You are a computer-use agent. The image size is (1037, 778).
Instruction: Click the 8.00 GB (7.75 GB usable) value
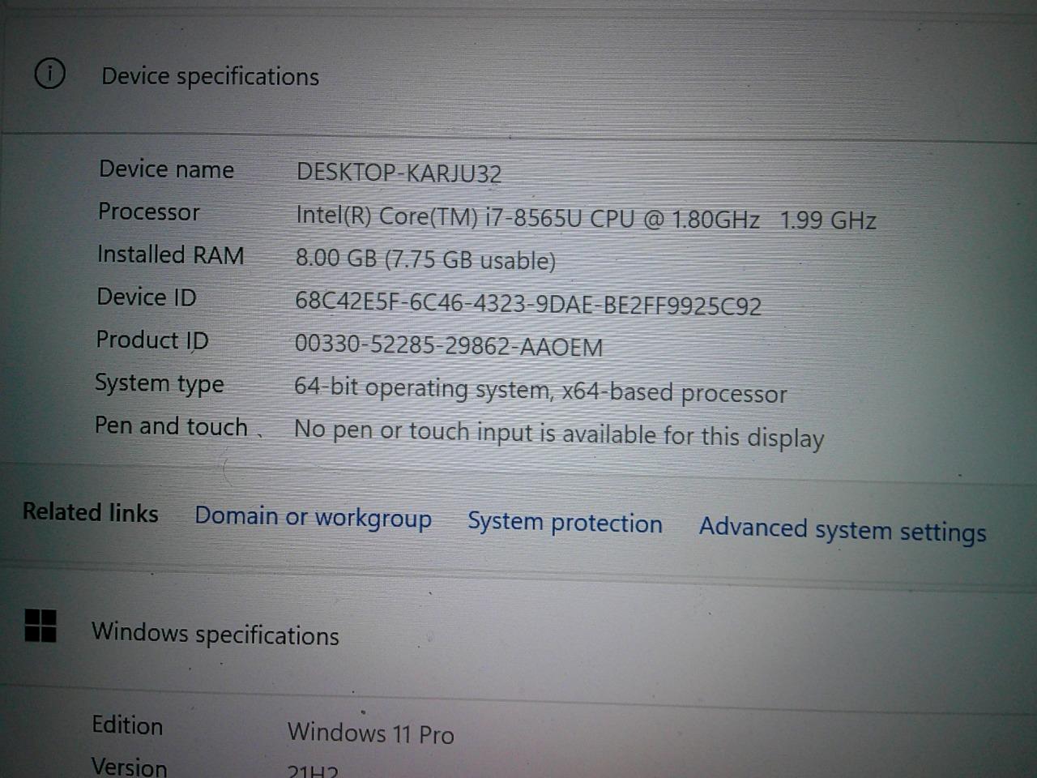425,259
